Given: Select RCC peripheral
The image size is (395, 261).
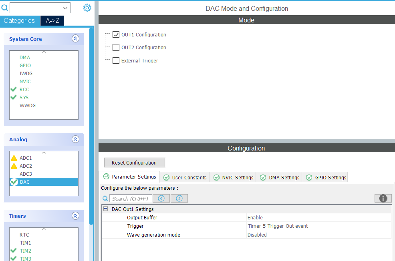Looking at the screenshot, I should click(24, 90).
